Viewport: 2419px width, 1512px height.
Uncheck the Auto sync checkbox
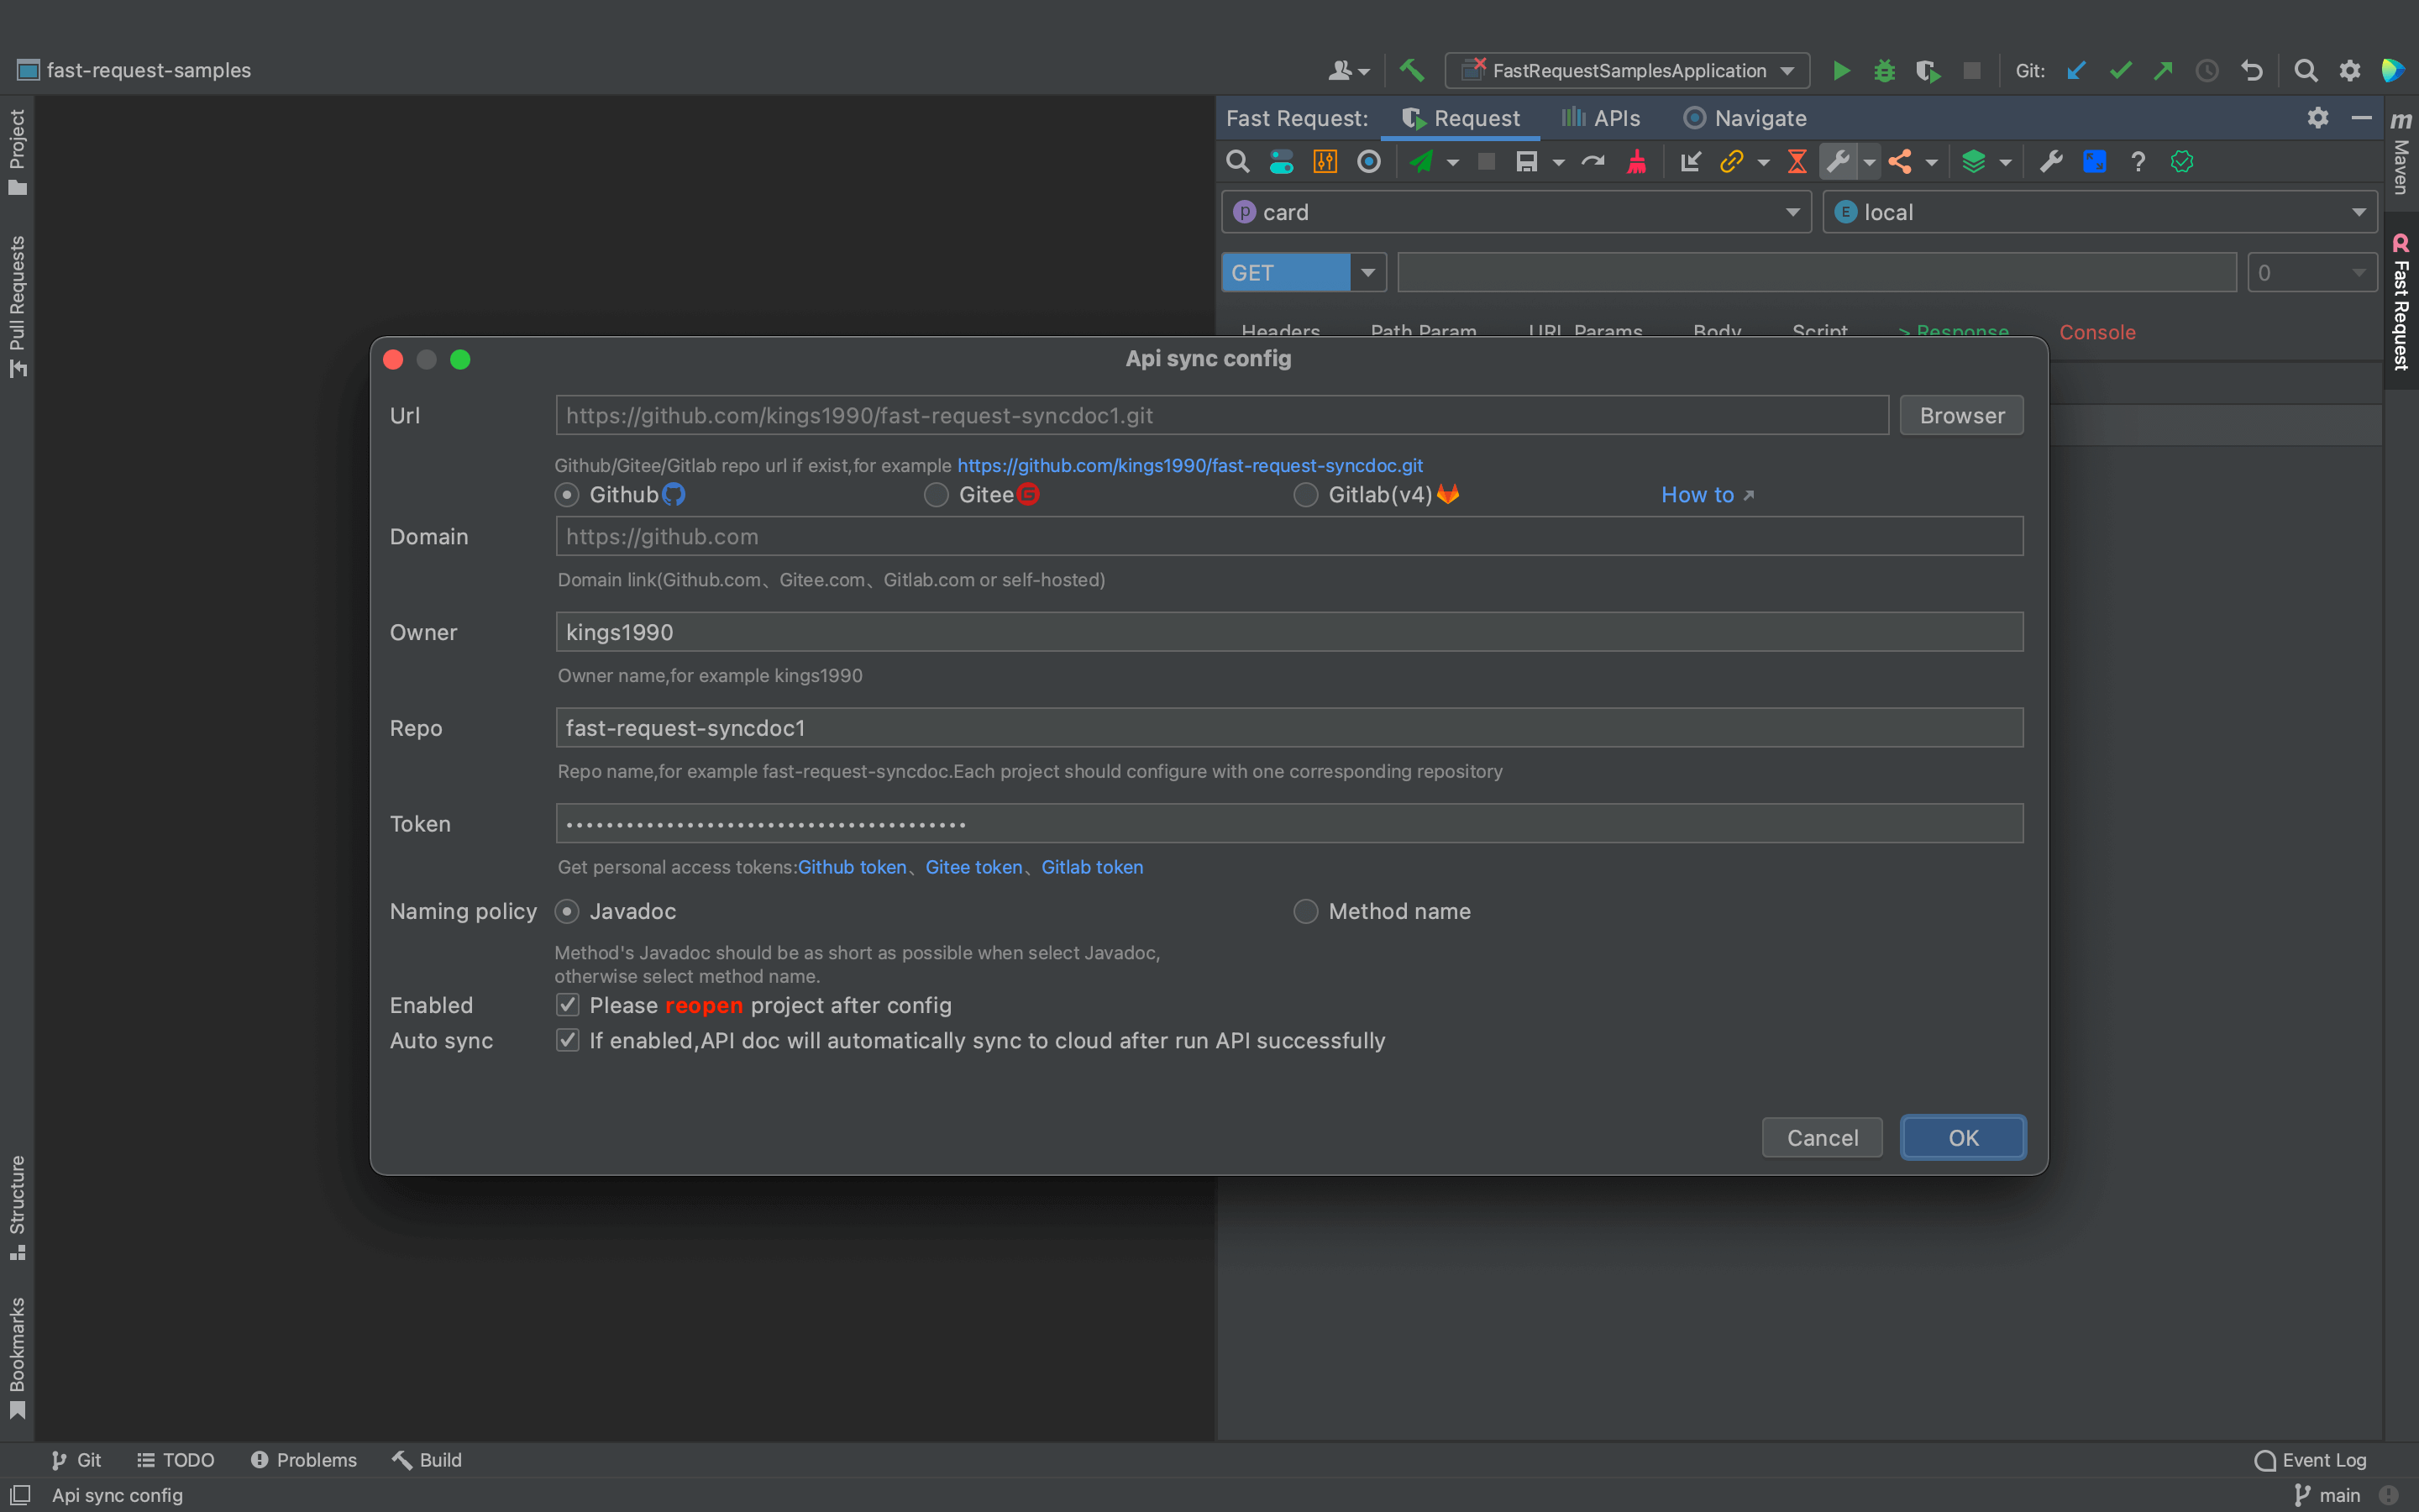tap(568, 1040)
